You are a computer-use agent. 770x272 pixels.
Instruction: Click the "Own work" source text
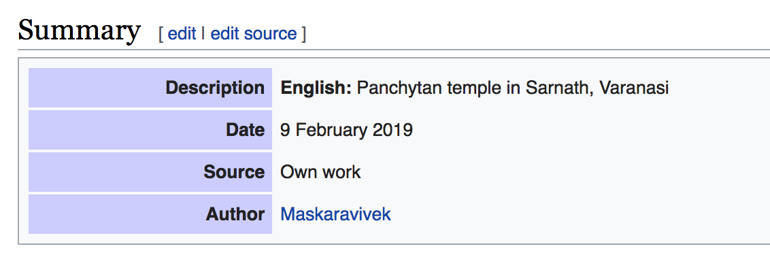(x=320, y=172)
